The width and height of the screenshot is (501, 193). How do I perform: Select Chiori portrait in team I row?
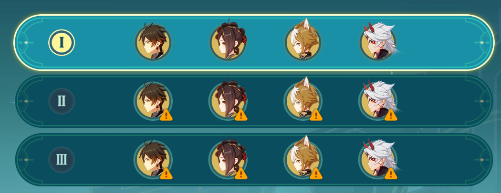[x=228, y=42]
